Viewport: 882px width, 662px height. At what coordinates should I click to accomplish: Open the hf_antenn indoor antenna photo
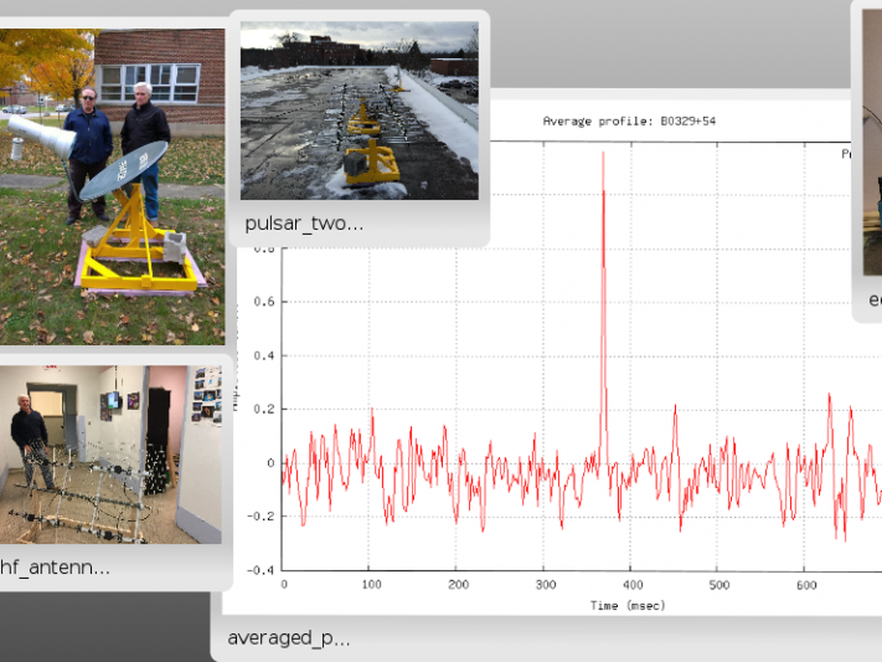[110, 455]
